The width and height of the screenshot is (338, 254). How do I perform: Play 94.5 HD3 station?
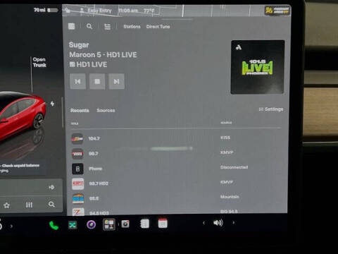176,212
